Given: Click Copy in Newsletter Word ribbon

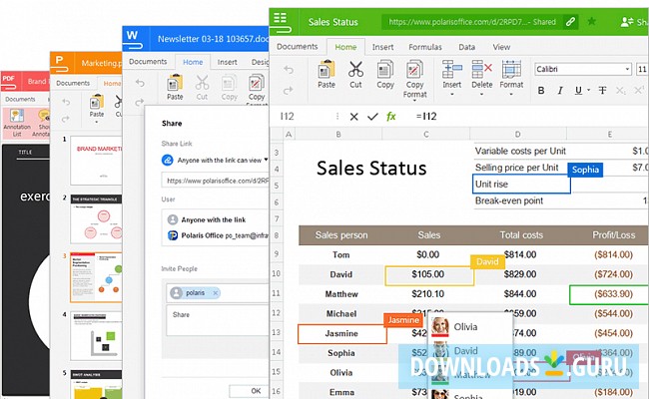Looking at the screenshot, I should click(x=229, y=87).
